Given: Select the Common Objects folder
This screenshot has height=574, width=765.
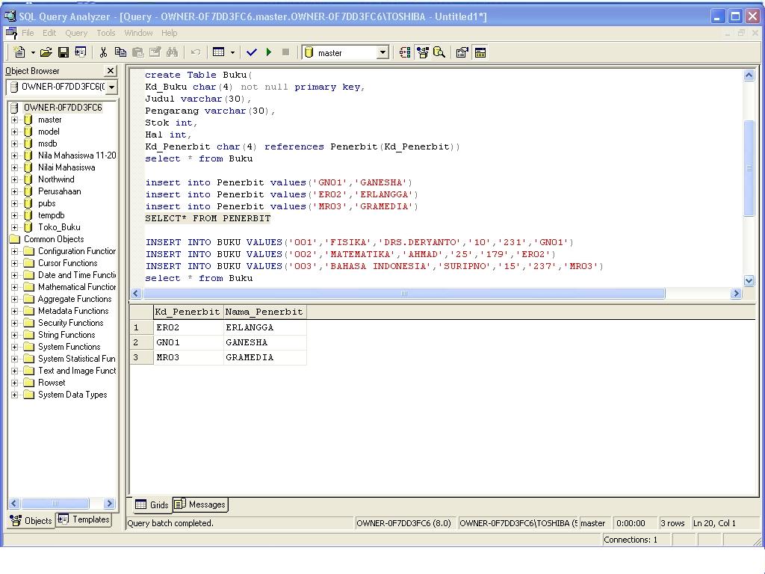Looking at the screenshot, I should [54, 239].
